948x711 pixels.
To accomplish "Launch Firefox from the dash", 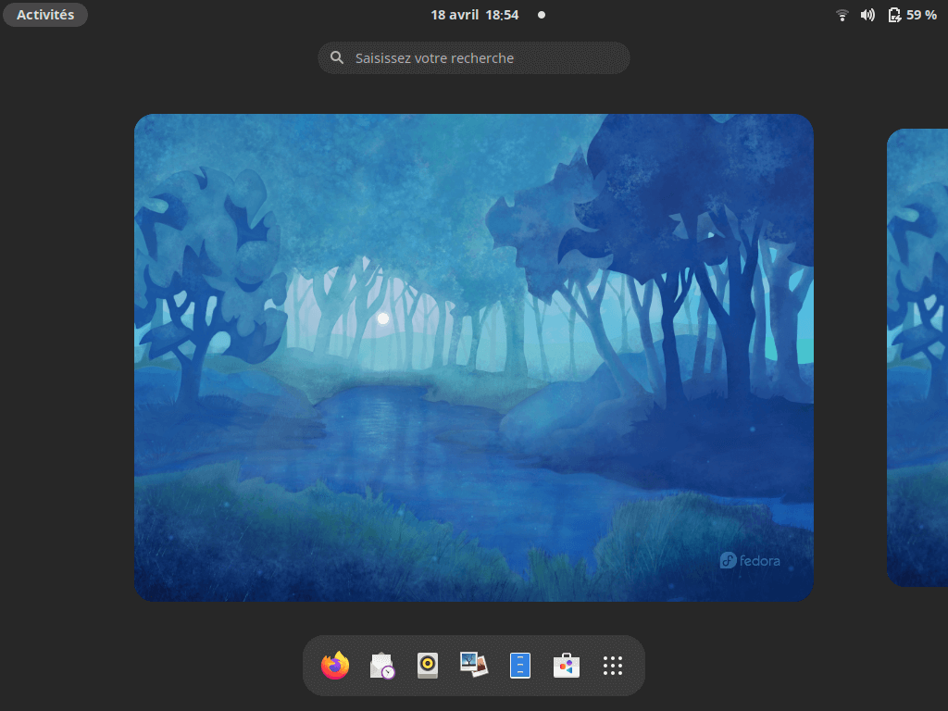I will pos(335,666).
